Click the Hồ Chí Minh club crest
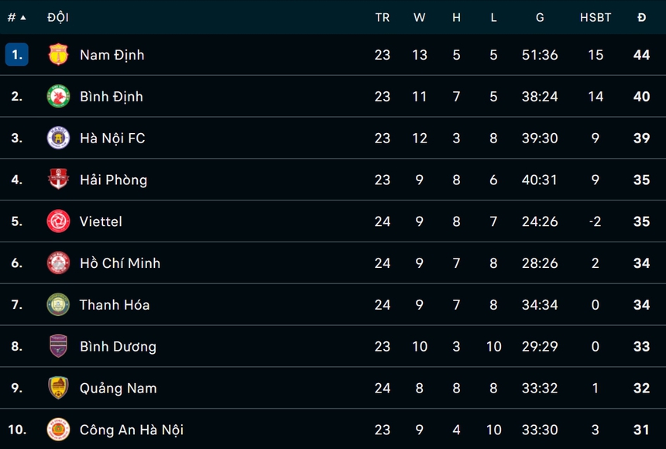Image resolution: width=666 pixels, height=449 pixels. [x=58, y=263]
